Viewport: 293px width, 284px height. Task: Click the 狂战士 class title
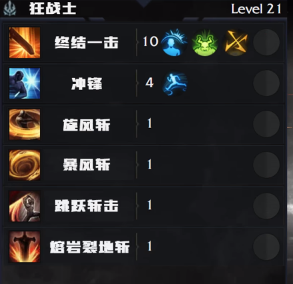click(x=53, y=9)
